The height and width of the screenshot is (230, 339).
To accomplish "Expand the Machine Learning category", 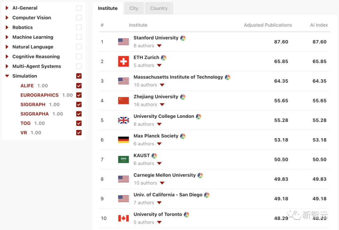I will 7,37.
